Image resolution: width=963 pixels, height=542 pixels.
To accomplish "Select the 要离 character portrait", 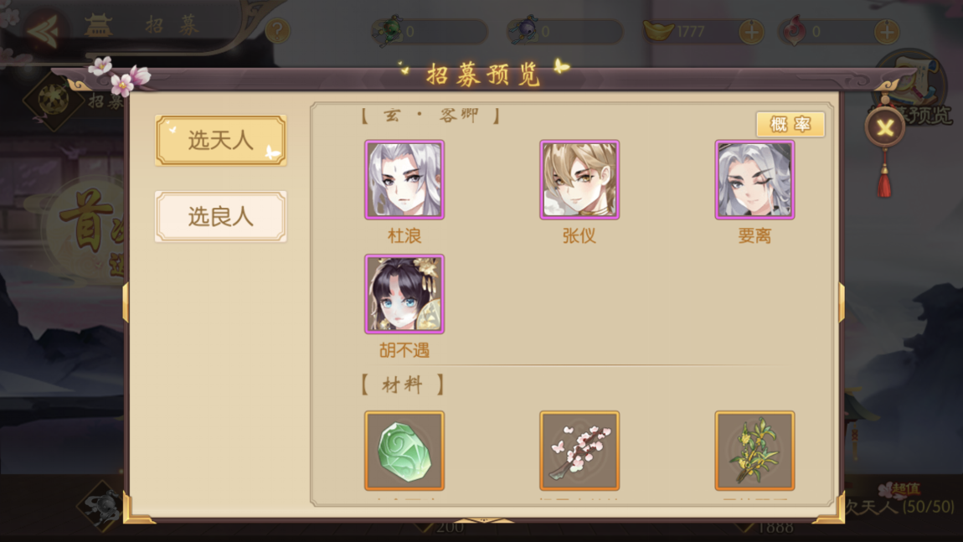I will pos(754,179).
